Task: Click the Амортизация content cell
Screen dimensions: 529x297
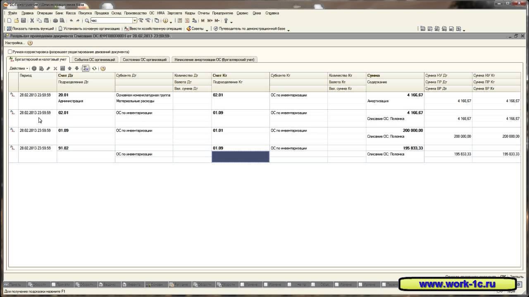Action: tap(395, 101)
